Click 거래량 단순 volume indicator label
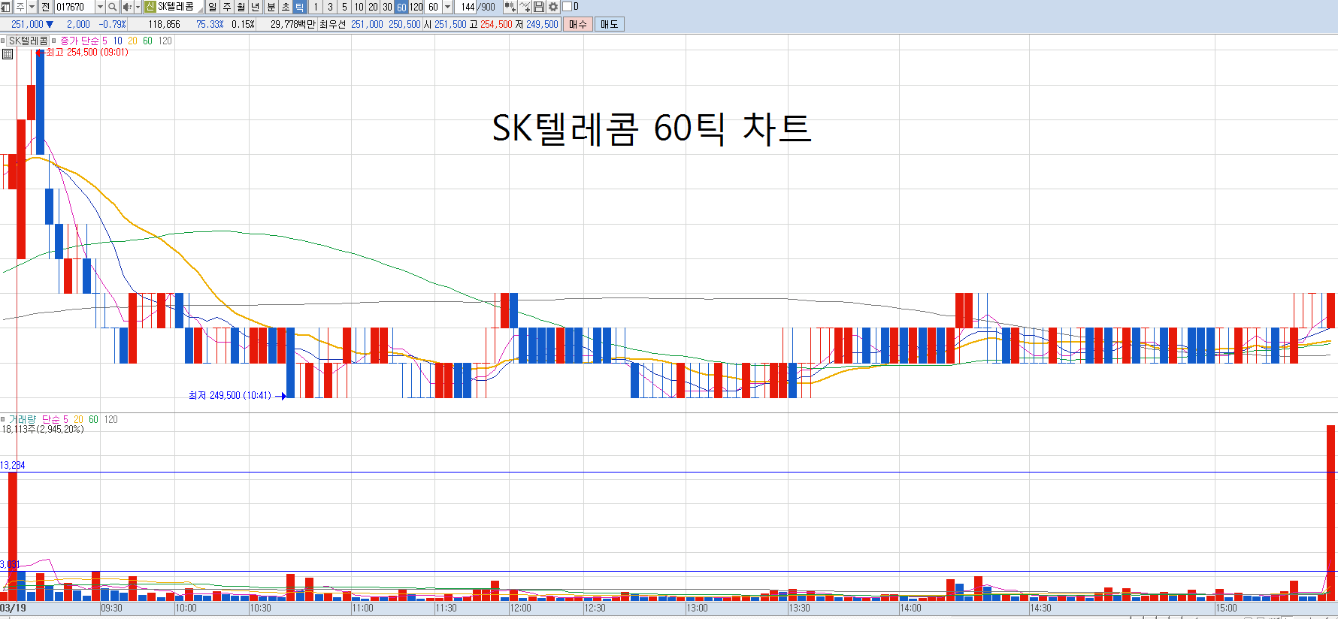Screen dimensions: 1338x619 click(x=34, y=419)
